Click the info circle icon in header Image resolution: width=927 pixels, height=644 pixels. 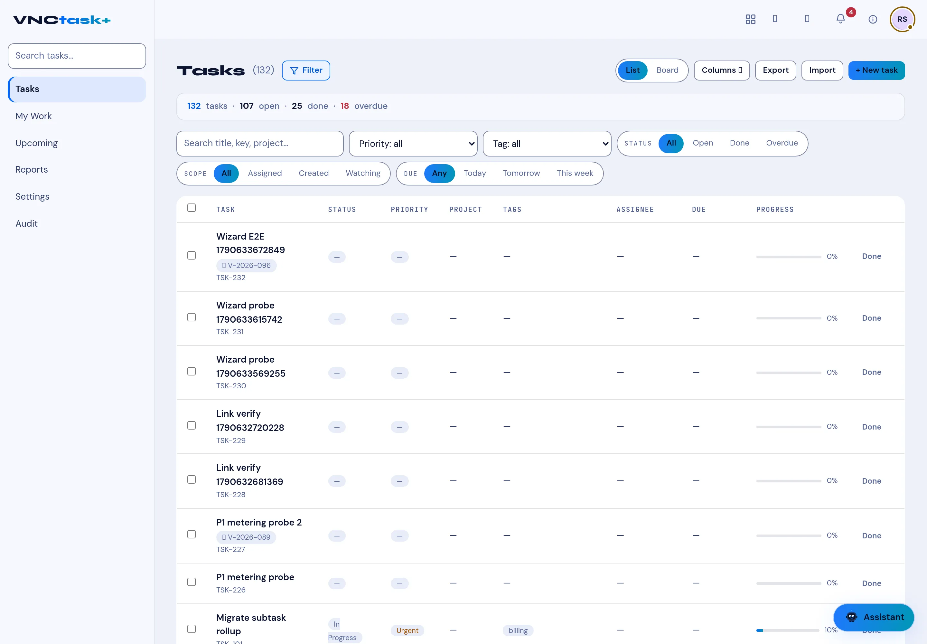873,19
